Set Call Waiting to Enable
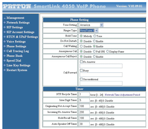The image size is (148, 129). click(x=94, y=46)
